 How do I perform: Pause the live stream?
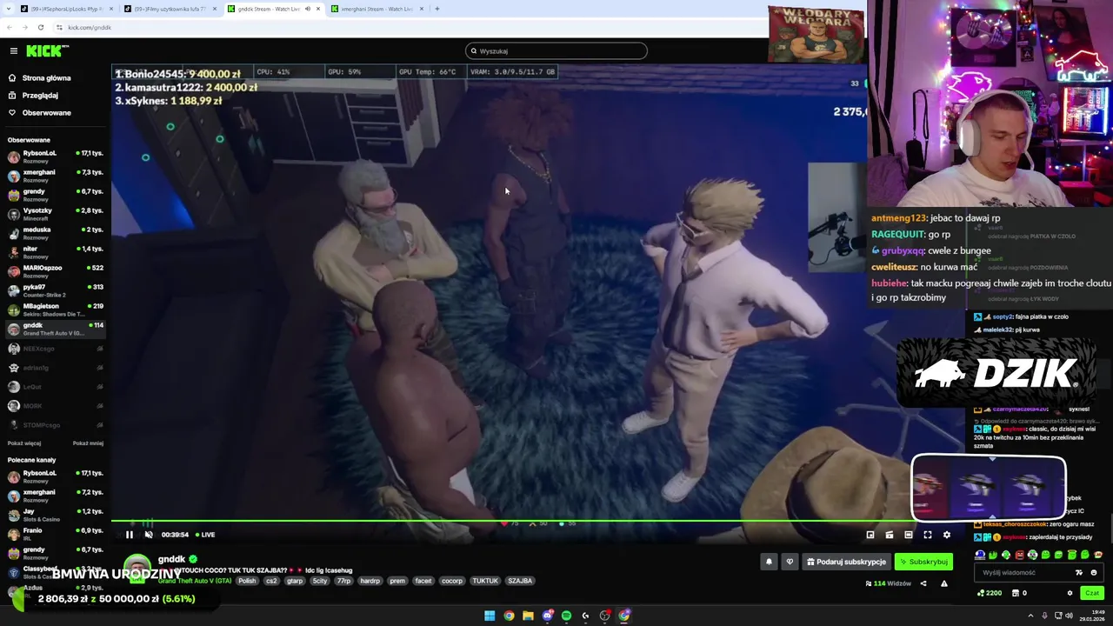coord(130,535)
